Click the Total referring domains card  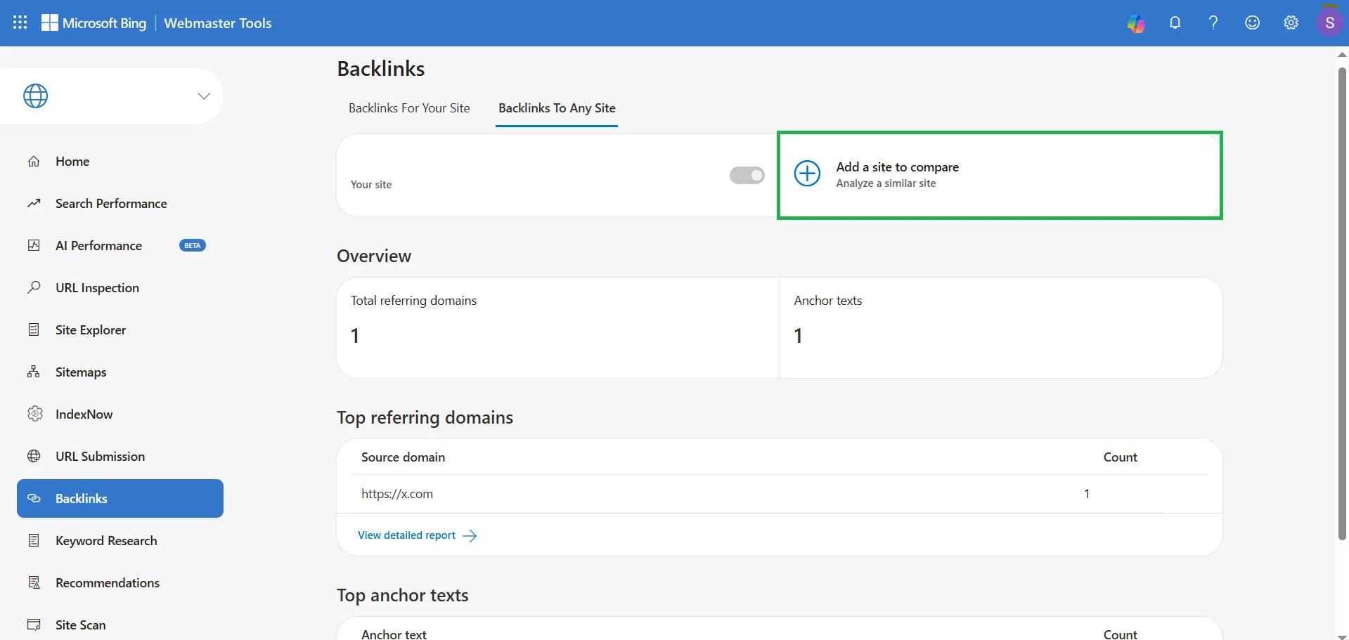558,328
